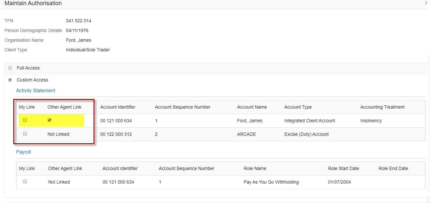Check My Link box for ARCADE account

[25, 134]
